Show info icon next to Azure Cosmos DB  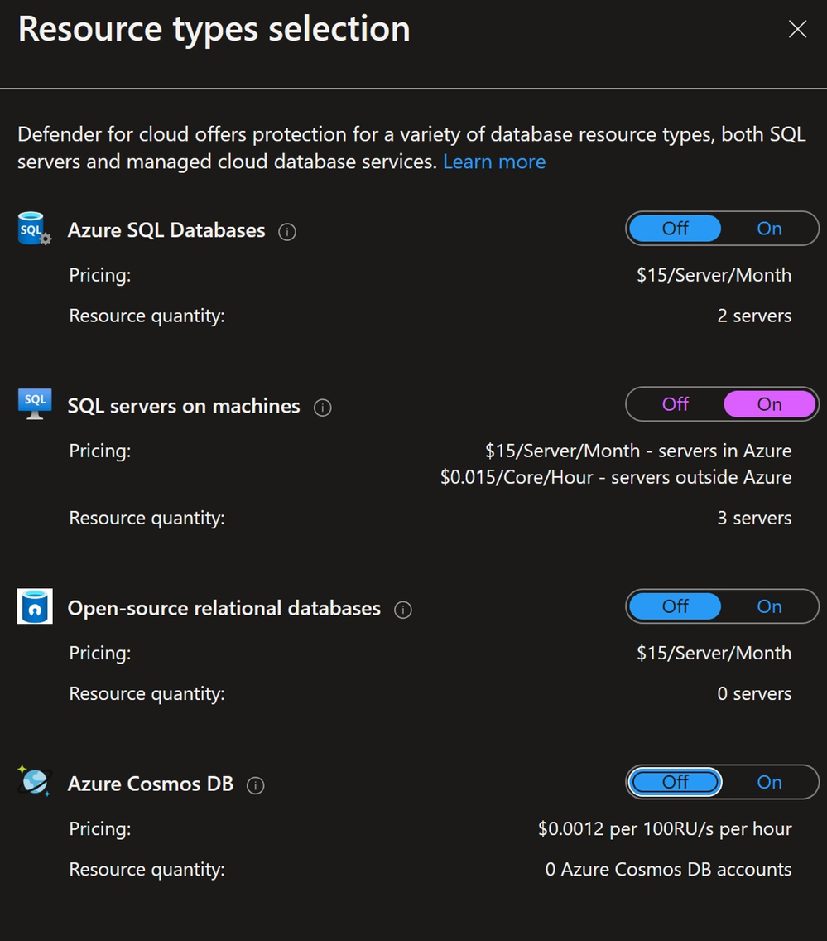256,785
